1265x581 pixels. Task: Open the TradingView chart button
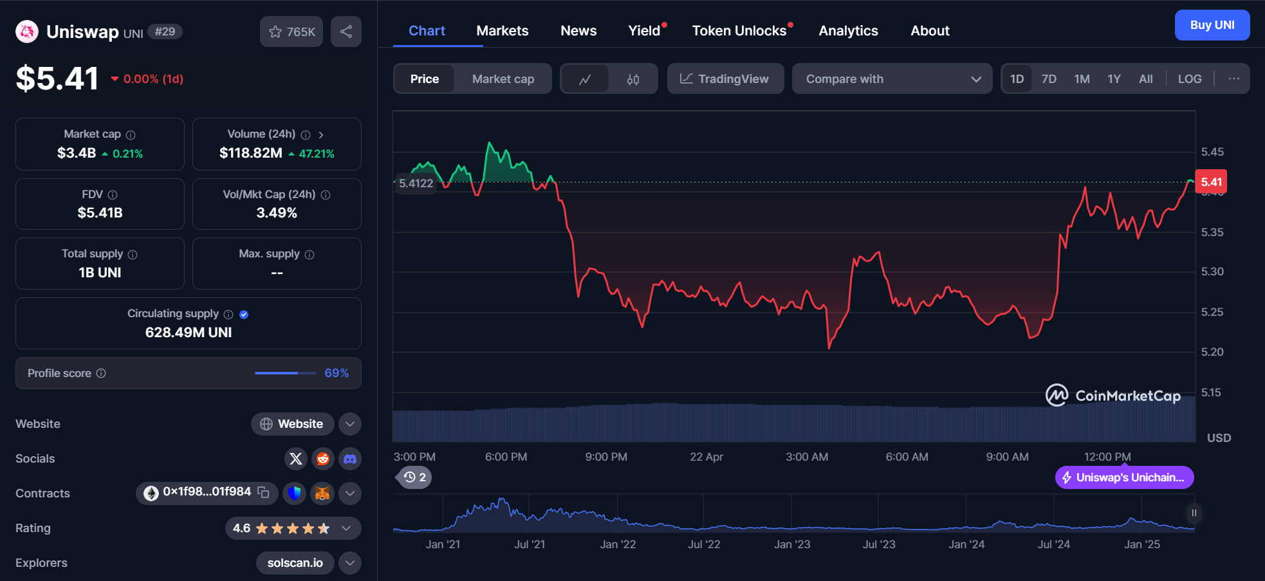click(725, 78)
